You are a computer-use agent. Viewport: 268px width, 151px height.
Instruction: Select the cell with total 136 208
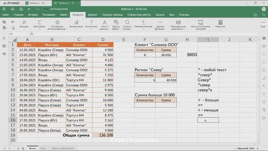click(103, 135)
